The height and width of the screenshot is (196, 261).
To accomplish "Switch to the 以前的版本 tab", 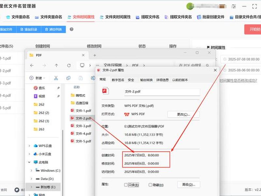I will click(x=180, y=80).
